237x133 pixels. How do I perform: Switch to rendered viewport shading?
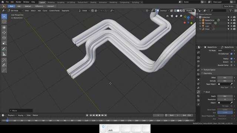click(184, 11)
